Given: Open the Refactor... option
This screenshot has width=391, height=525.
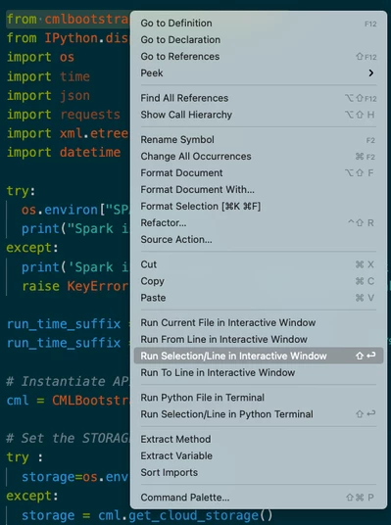Looking at the screenshot, I should (259, 222).
